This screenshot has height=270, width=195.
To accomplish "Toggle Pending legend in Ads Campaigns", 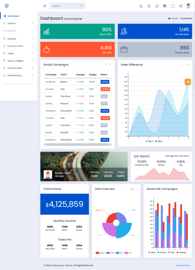I will [x=181, y=252].
